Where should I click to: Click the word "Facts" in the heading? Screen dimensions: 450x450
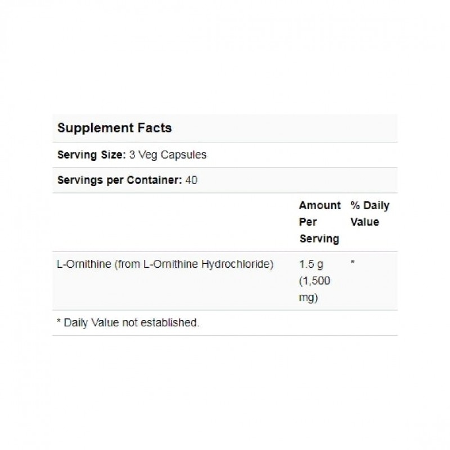(x=154, y=128)
